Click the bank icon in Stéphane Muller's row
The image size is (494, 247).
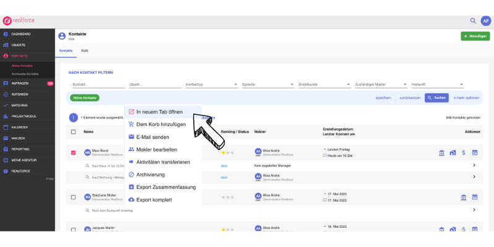[x=464, y=197]
